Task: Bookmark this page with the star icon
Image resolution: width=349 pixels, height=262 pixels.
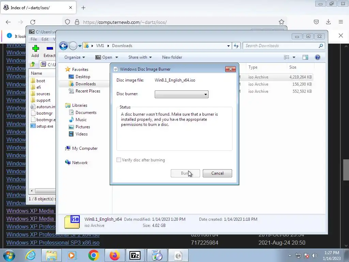Action: click(x=281, y=22)
